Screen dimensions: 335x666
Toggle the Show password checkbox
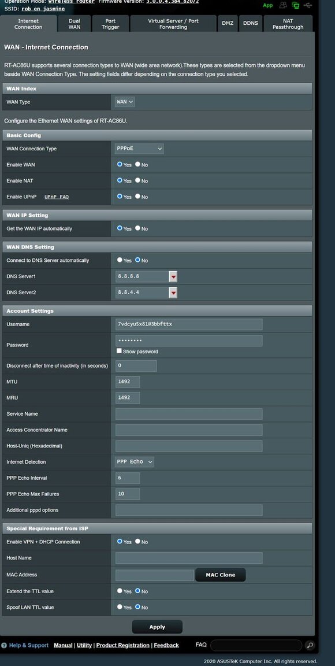pyautogui.click(x=119, y=351)
